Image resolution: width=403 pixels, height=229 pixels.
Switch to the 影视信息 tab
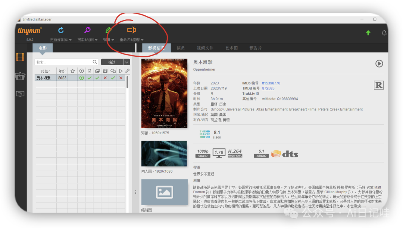pyautogui.click(x=156, y=48)
